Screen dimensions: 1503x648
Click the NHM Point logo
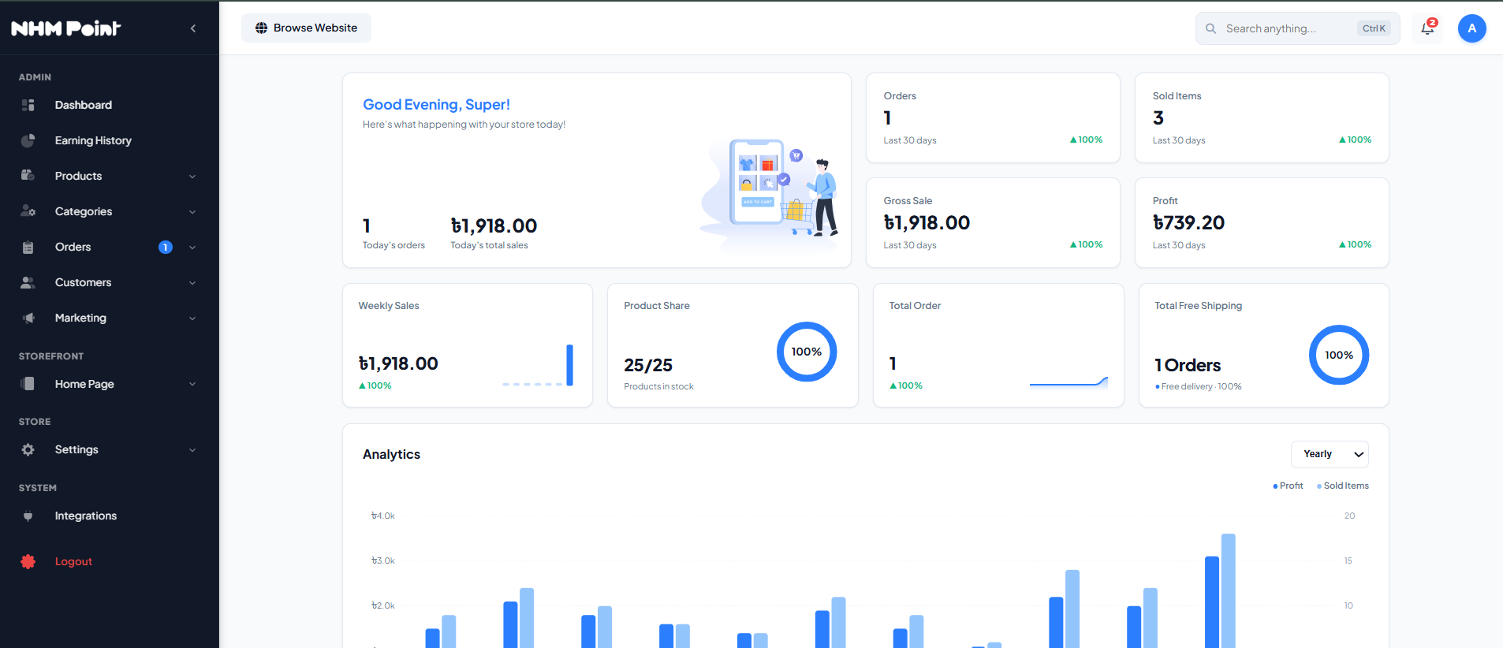(66, 28)
